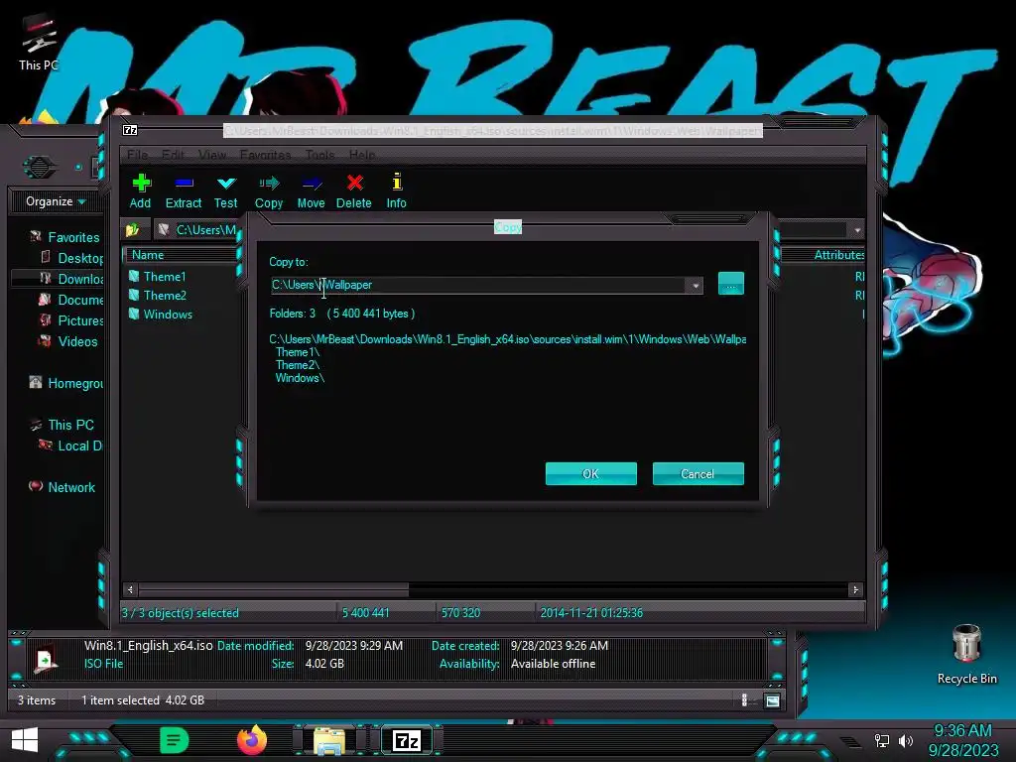This screenshot has width=1016, height=762.
Task: Open the Edit menu in 7-Zip
Action: click(x=173, y=155)
